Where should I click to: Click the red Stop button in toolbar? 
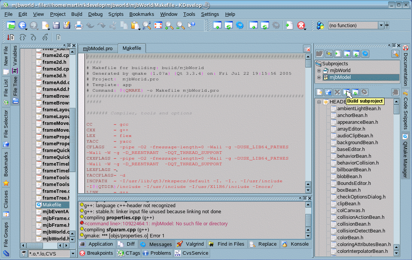coord(301,25)
